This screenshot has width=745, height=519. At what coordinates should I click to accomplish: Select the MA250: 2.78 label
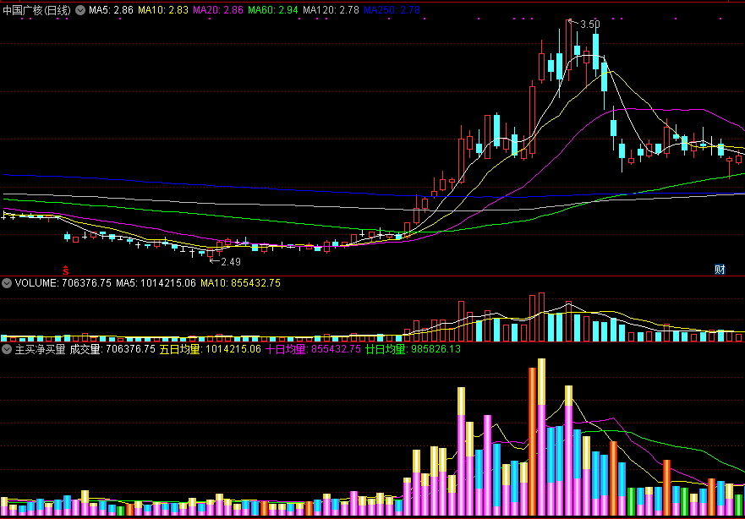pos(392,10)
